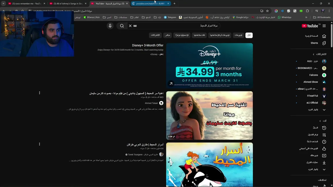
Task: Show hidden bookmarks with the chevron
Action: [306, 17]
